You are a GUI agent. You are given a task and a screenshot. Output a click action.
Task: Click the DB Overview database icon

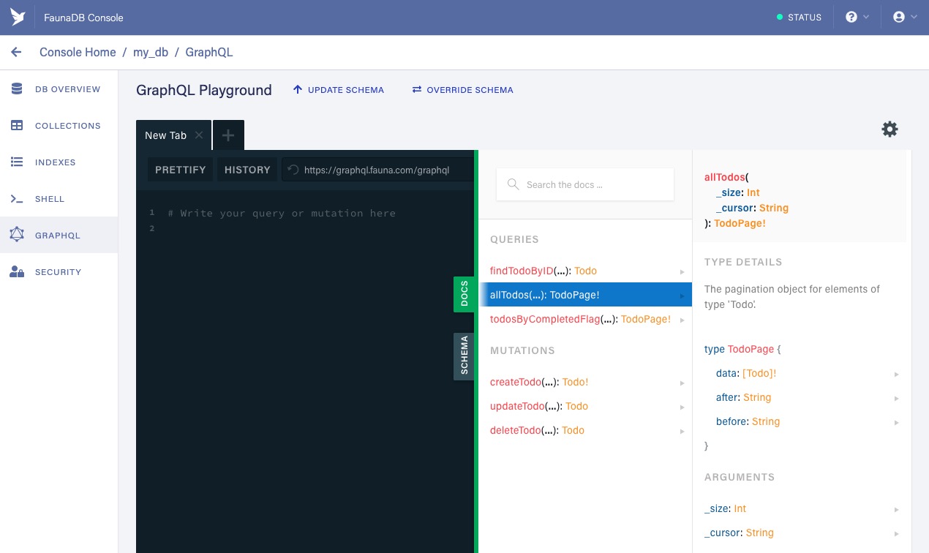(17, 89)
